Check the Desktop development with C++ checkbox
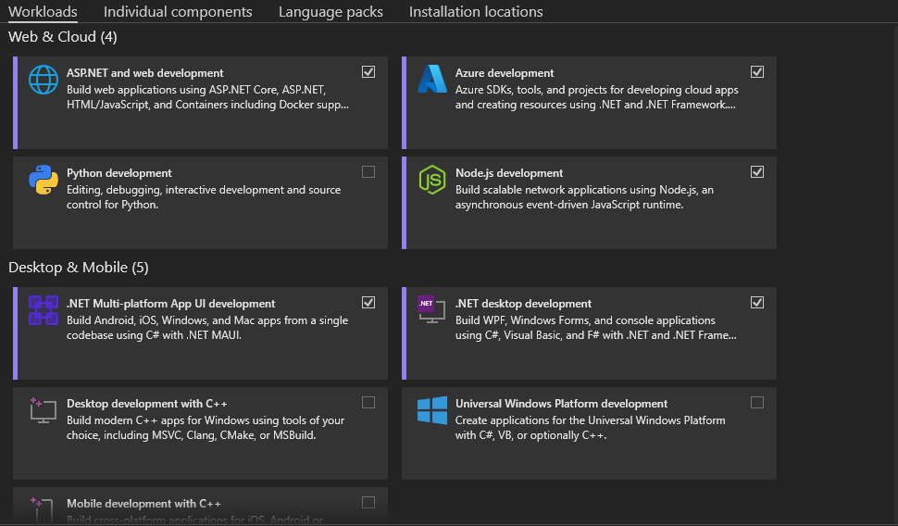 [368, 402]
